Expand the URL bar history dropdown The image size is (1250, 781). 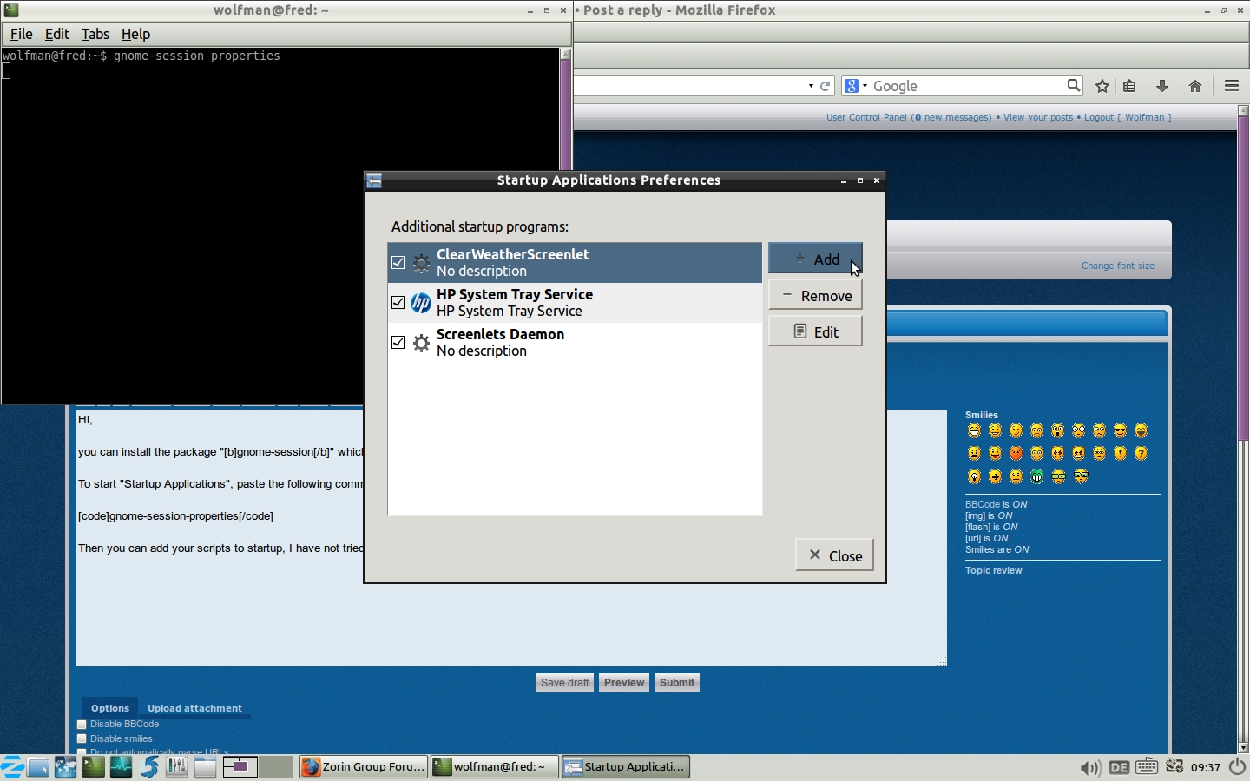[811, 86]
